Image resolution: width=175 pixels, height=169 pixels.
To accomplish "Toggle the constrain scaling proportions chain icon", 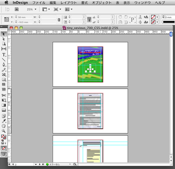I will click(x=89, y=20).
